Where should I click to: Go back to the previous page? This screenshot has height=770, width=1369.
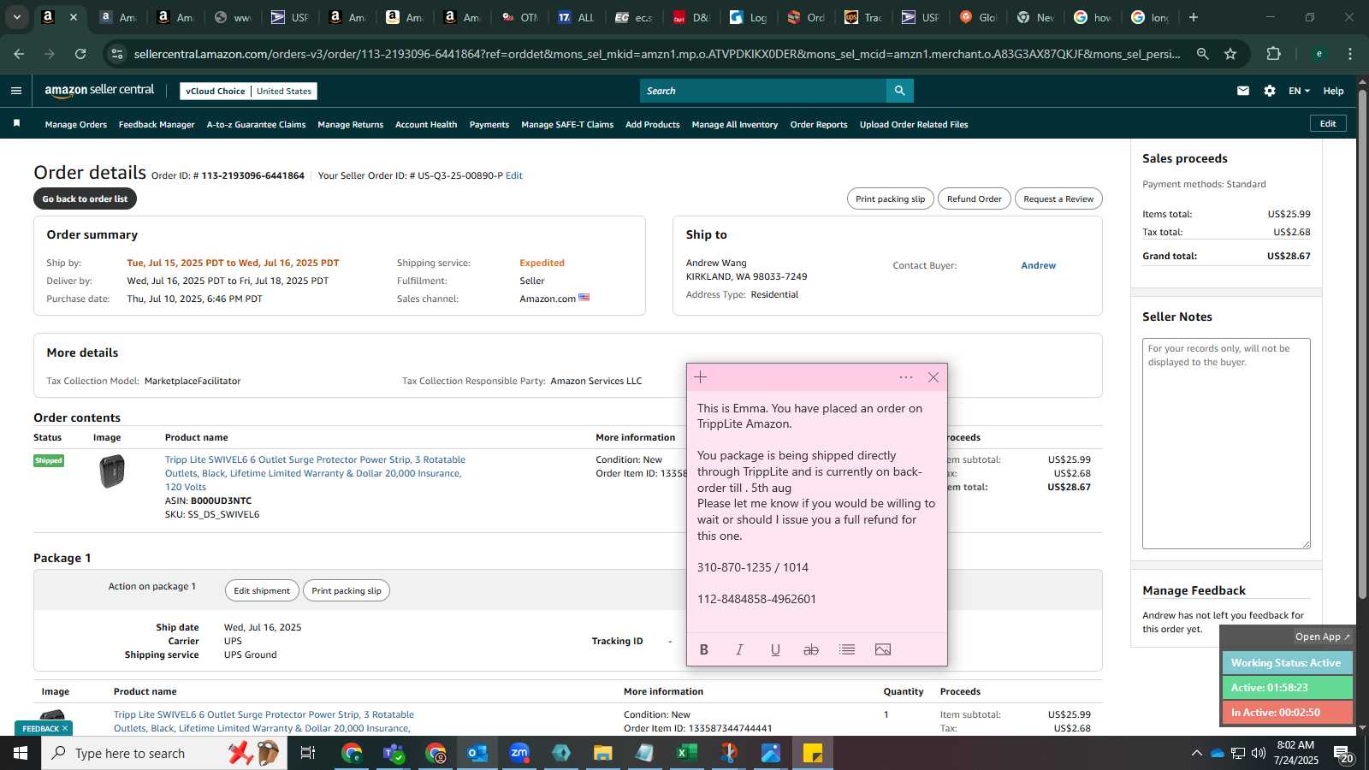[19, 54]
